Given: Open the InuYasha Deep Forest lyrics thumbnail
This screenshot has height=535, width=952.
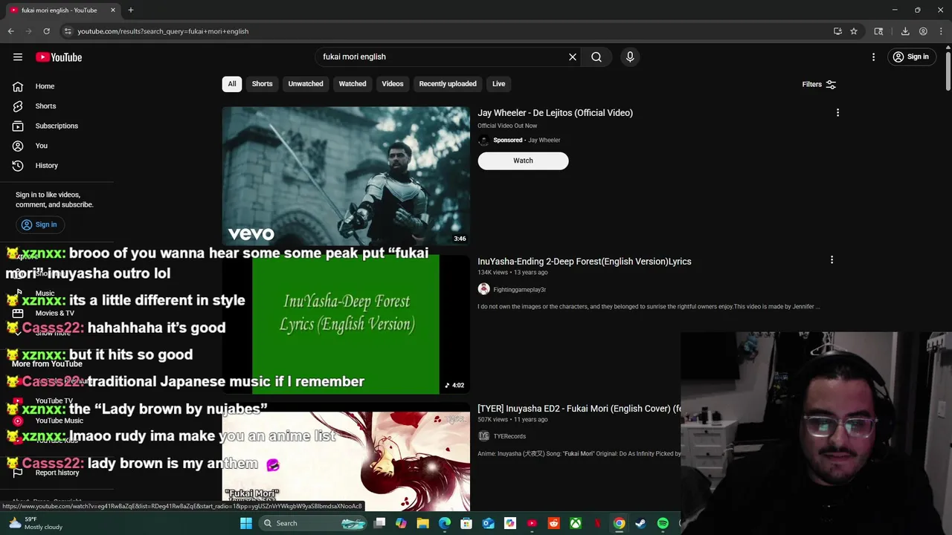Looking at the screenshot, I should coord(346,325).
